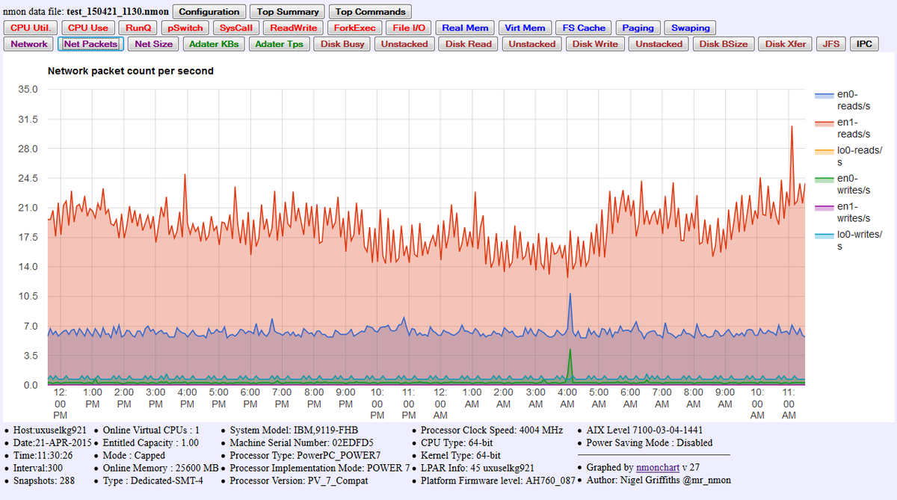Click the Net Packets button

tap(90, 44)
